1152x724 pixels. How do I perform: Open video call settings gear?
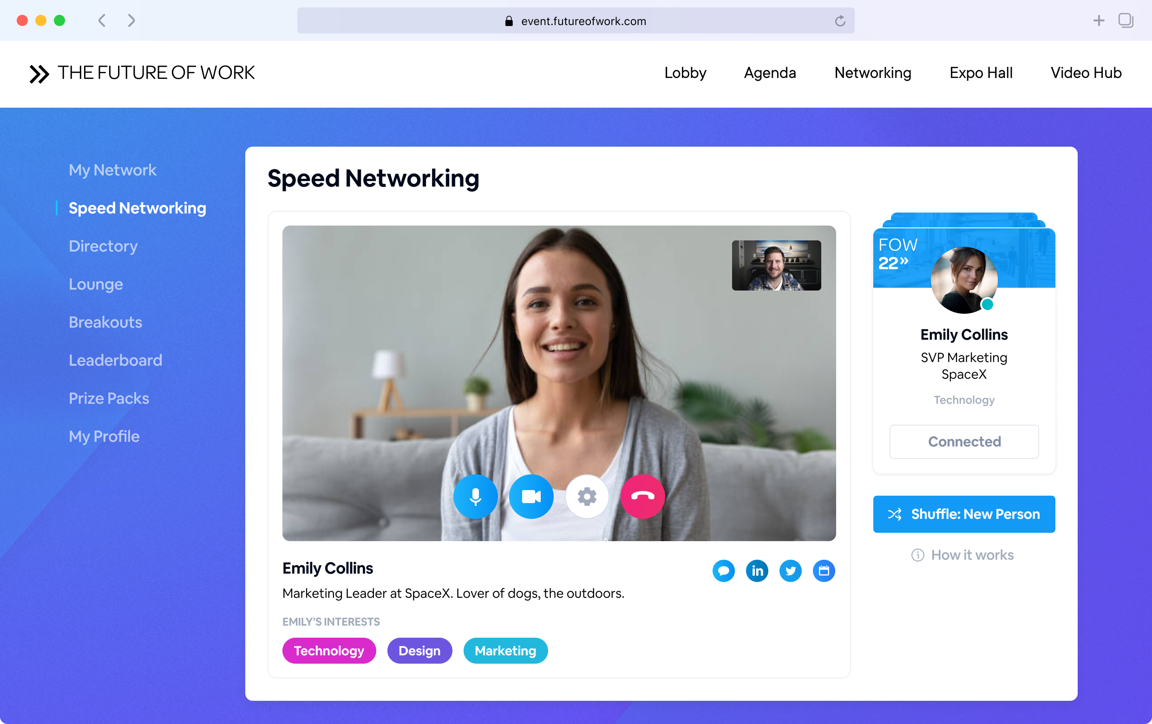point(587,496)
